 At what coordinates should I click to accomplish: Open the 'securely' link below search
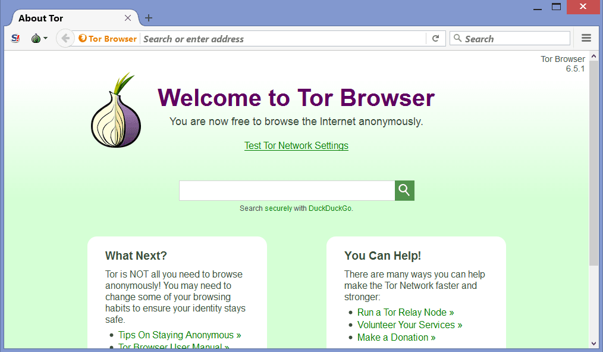click(x=278, y=208)
